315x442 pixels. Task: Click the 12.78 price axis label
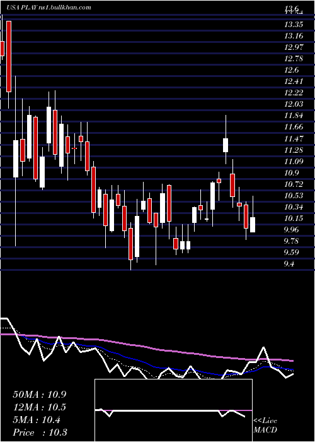[294, 59]
